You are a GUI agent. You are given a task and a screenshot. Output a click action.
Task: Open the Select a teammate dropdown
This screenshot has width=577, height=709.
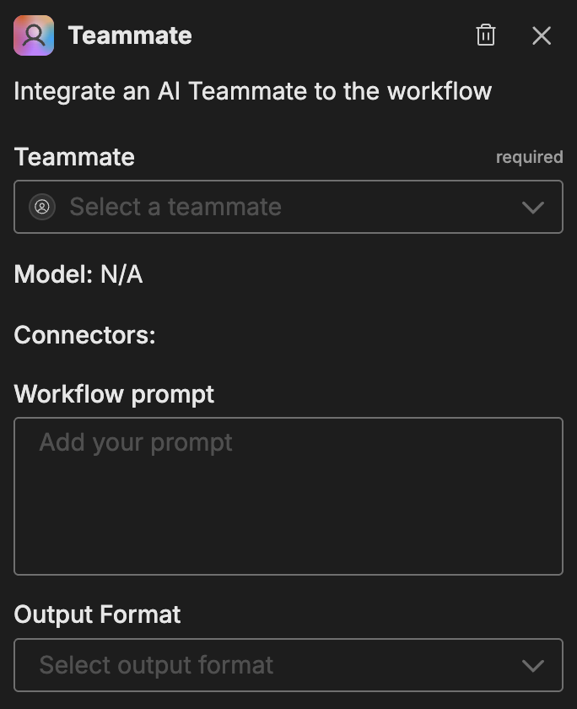(288, 207)
